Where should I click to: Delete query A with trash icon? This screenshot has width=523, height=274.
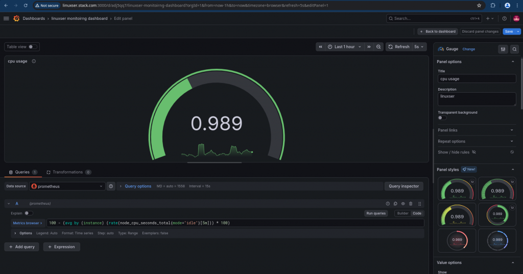pyautogui.click(x=411, y=204)
